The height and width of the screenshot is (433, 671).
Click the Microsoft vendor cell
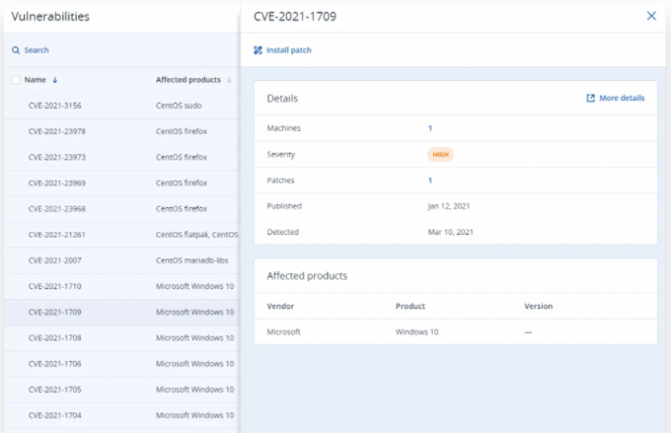click(x=283, y=332)
